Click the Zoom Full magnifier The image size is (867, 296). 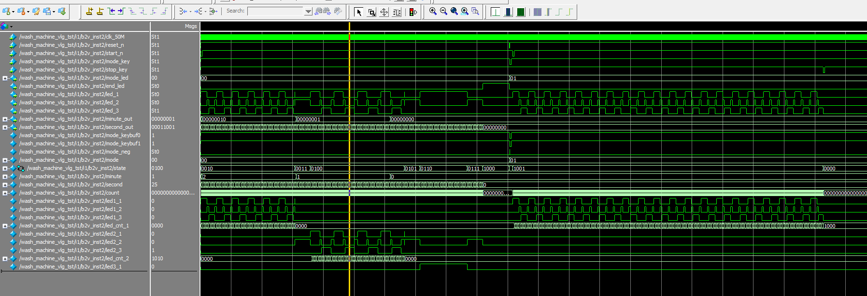pyautogui.click(x=454, y=11)
